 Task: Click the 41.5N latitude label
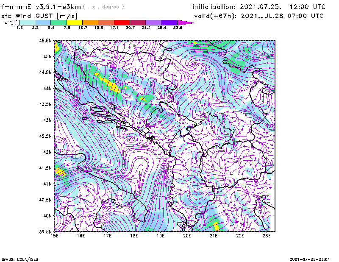45,168
